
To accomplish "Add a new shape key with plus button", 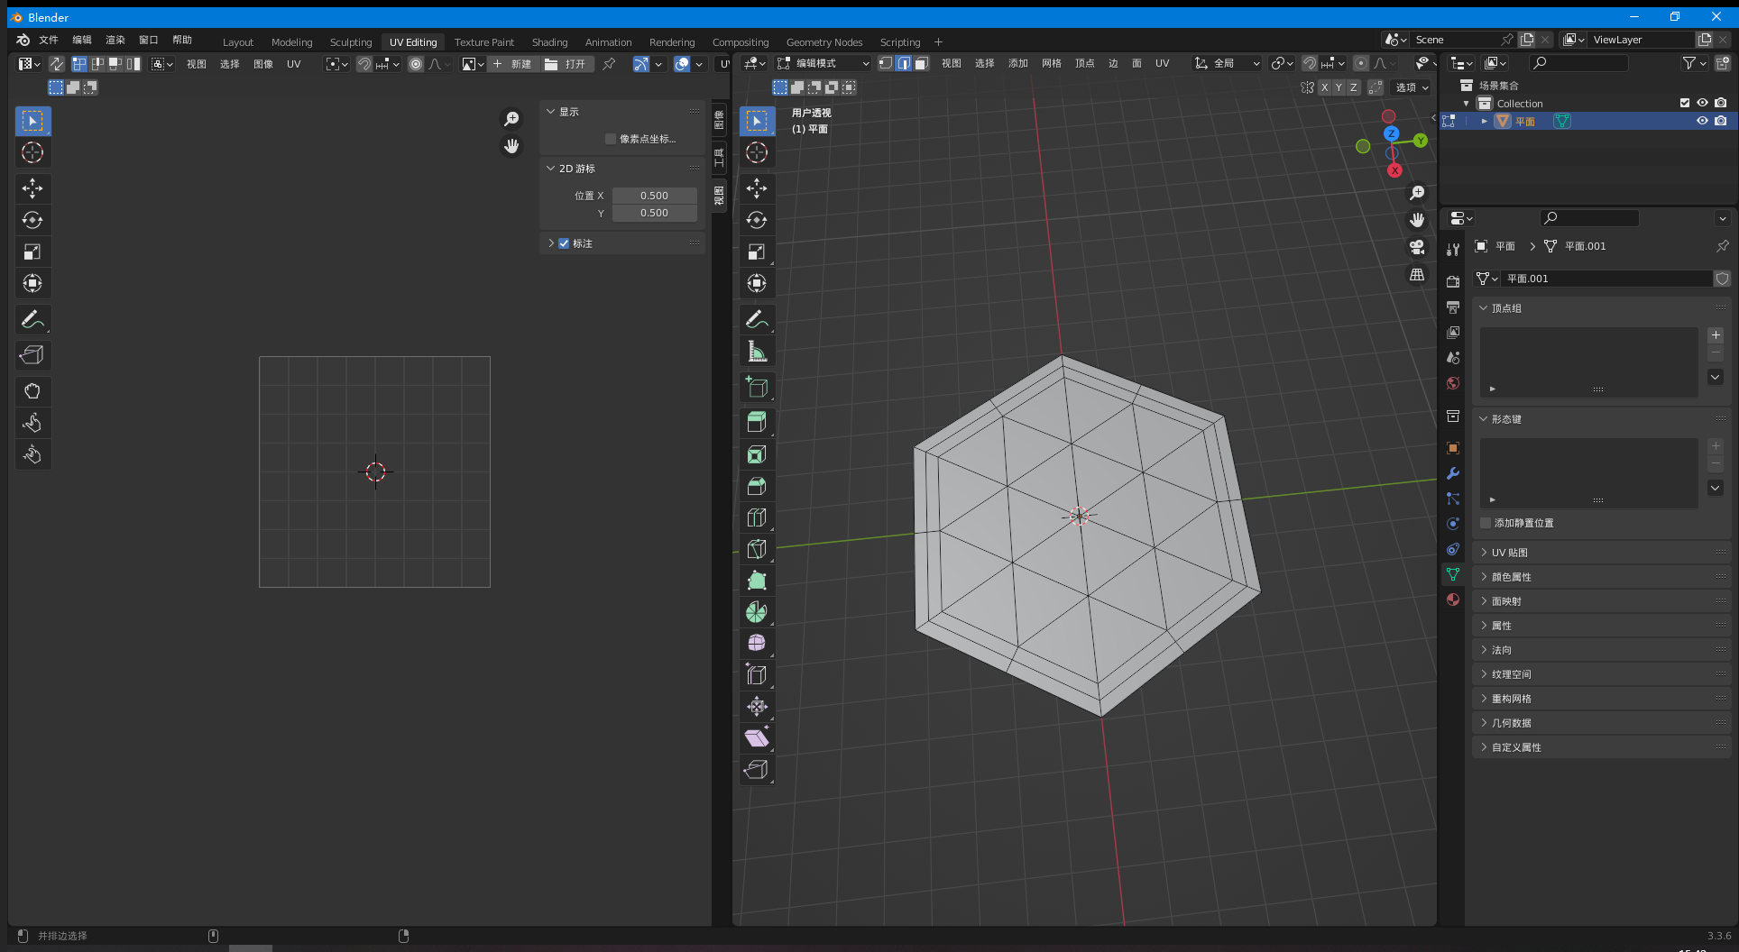I will [x=1716, y=446].
